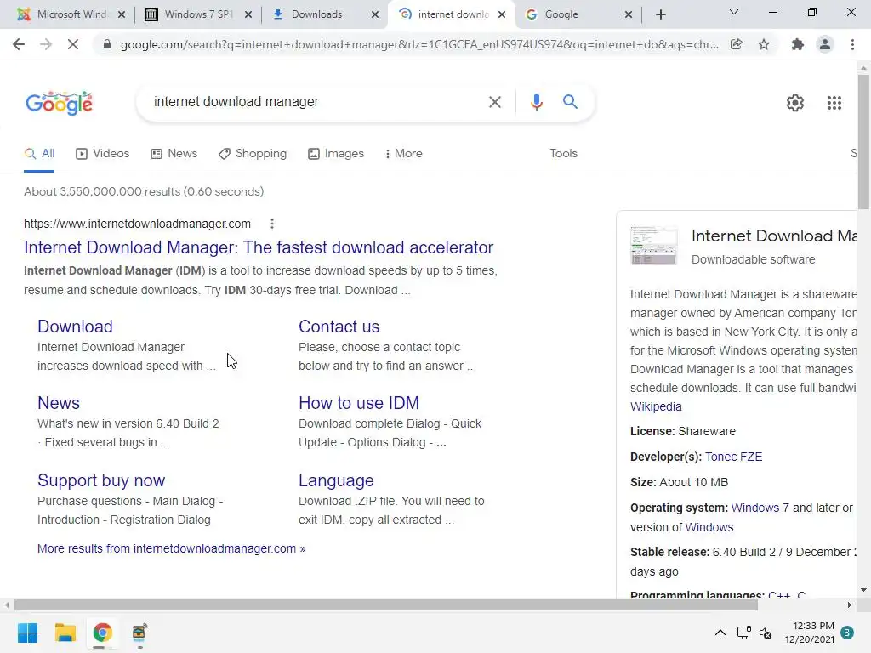Image resolution: width=871 pixels, height=653 pixels.
Task: Clear the search box with X
Action: click(494, 102)
